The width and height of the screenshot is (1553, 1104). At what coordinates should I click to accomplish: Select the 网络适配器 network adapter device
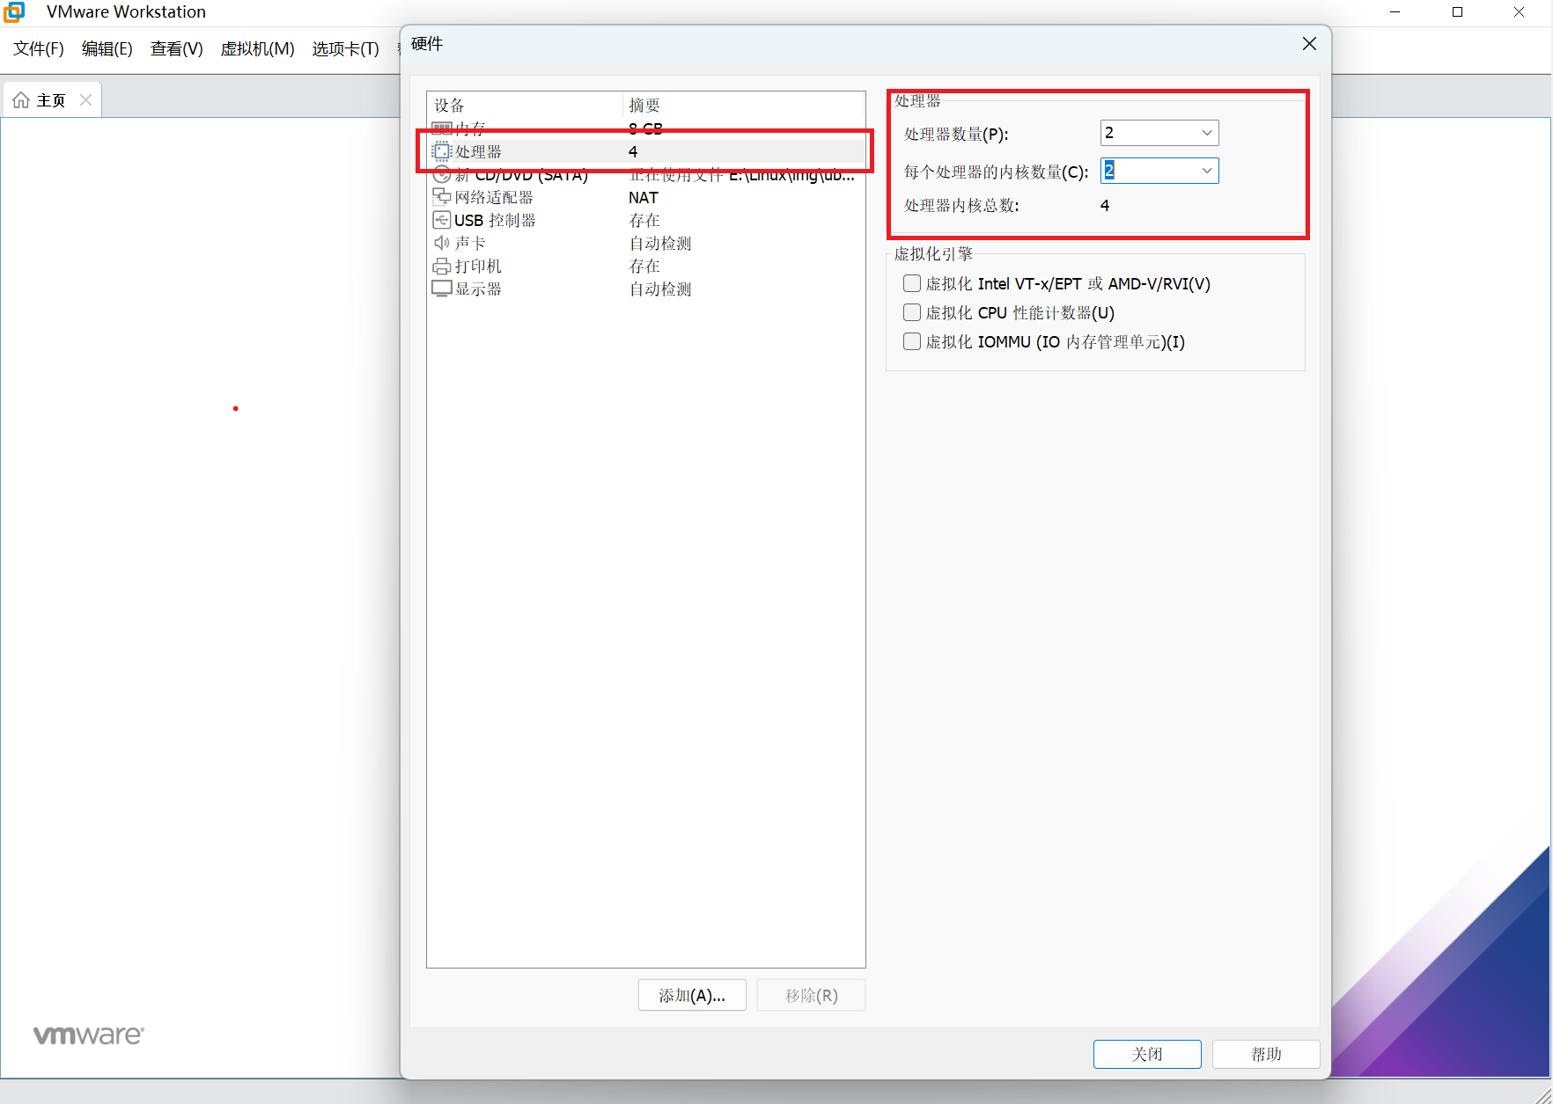pyautogui.click(x=494, y=197)
